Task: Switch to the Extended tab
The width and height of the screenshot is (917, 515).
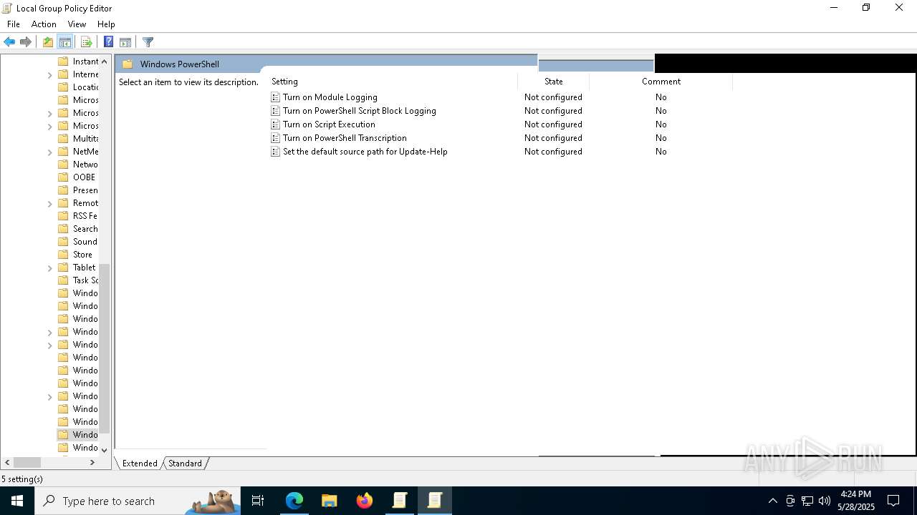Action: (x=140, y=463)
